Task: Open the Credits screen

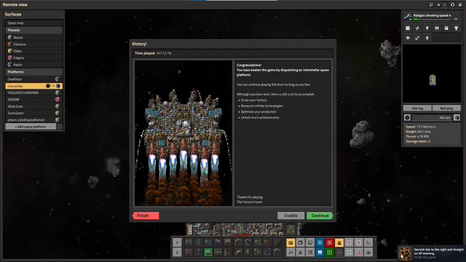Action: pyautogui.click(x=291, y=215)
